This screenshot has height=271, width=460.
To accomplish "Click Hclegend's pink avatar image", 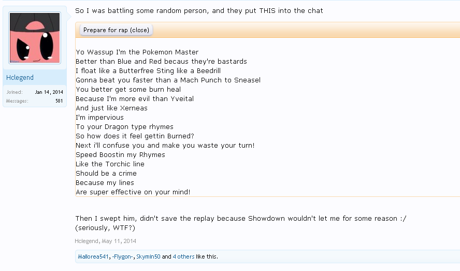I will click(35, 38).
